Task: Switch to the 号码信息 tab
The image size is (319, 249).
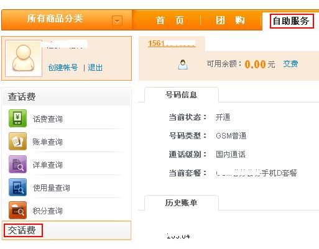Action: coord(182,95)
